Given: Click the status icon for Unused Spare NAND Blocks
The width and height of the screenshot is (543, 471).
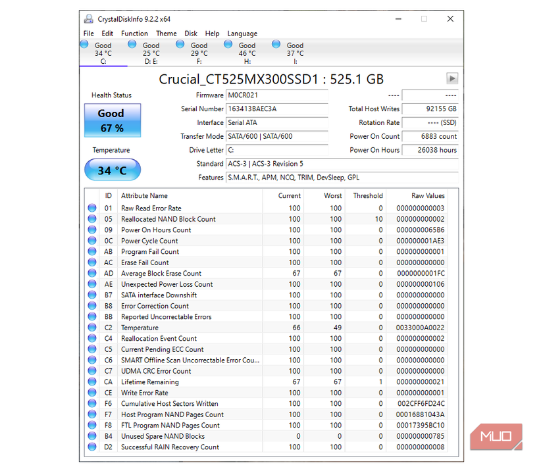Looking at the screenshot, I should pyautogui.click(x=92, y=436).
